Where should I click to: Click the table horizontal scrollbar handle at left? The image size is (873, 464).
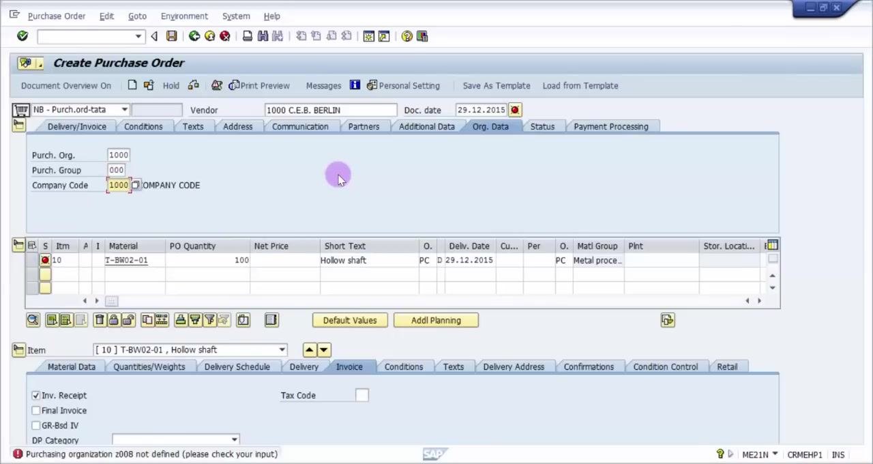[111, 301]
